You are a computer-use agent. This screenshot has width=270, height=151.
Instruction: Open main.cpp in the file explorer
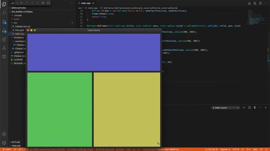pyautogui.click(x=20, y=34)
